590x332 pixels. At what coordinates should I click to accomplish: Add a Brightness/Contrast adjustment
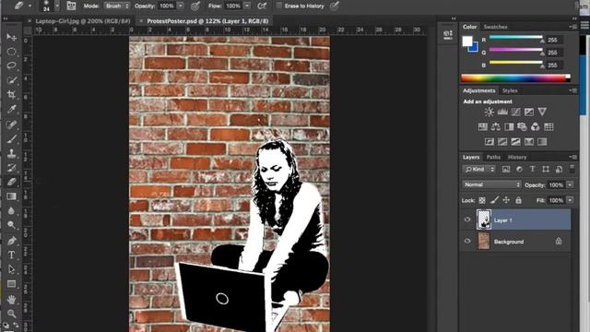489,112
